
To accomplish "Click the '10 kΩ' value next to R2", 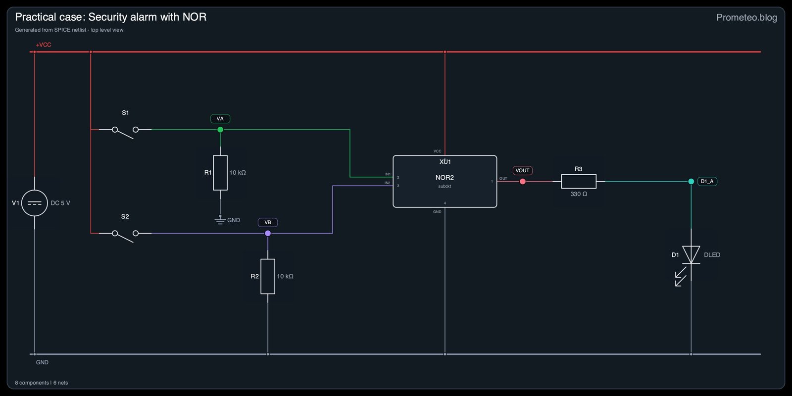I will (x=285, y=276).
